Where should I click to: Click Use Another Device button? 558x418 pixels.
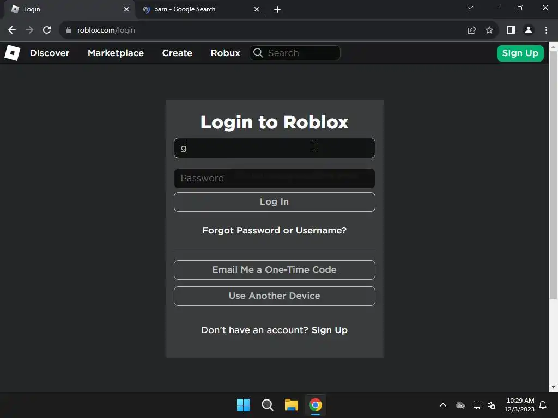[x=275, y=296]
